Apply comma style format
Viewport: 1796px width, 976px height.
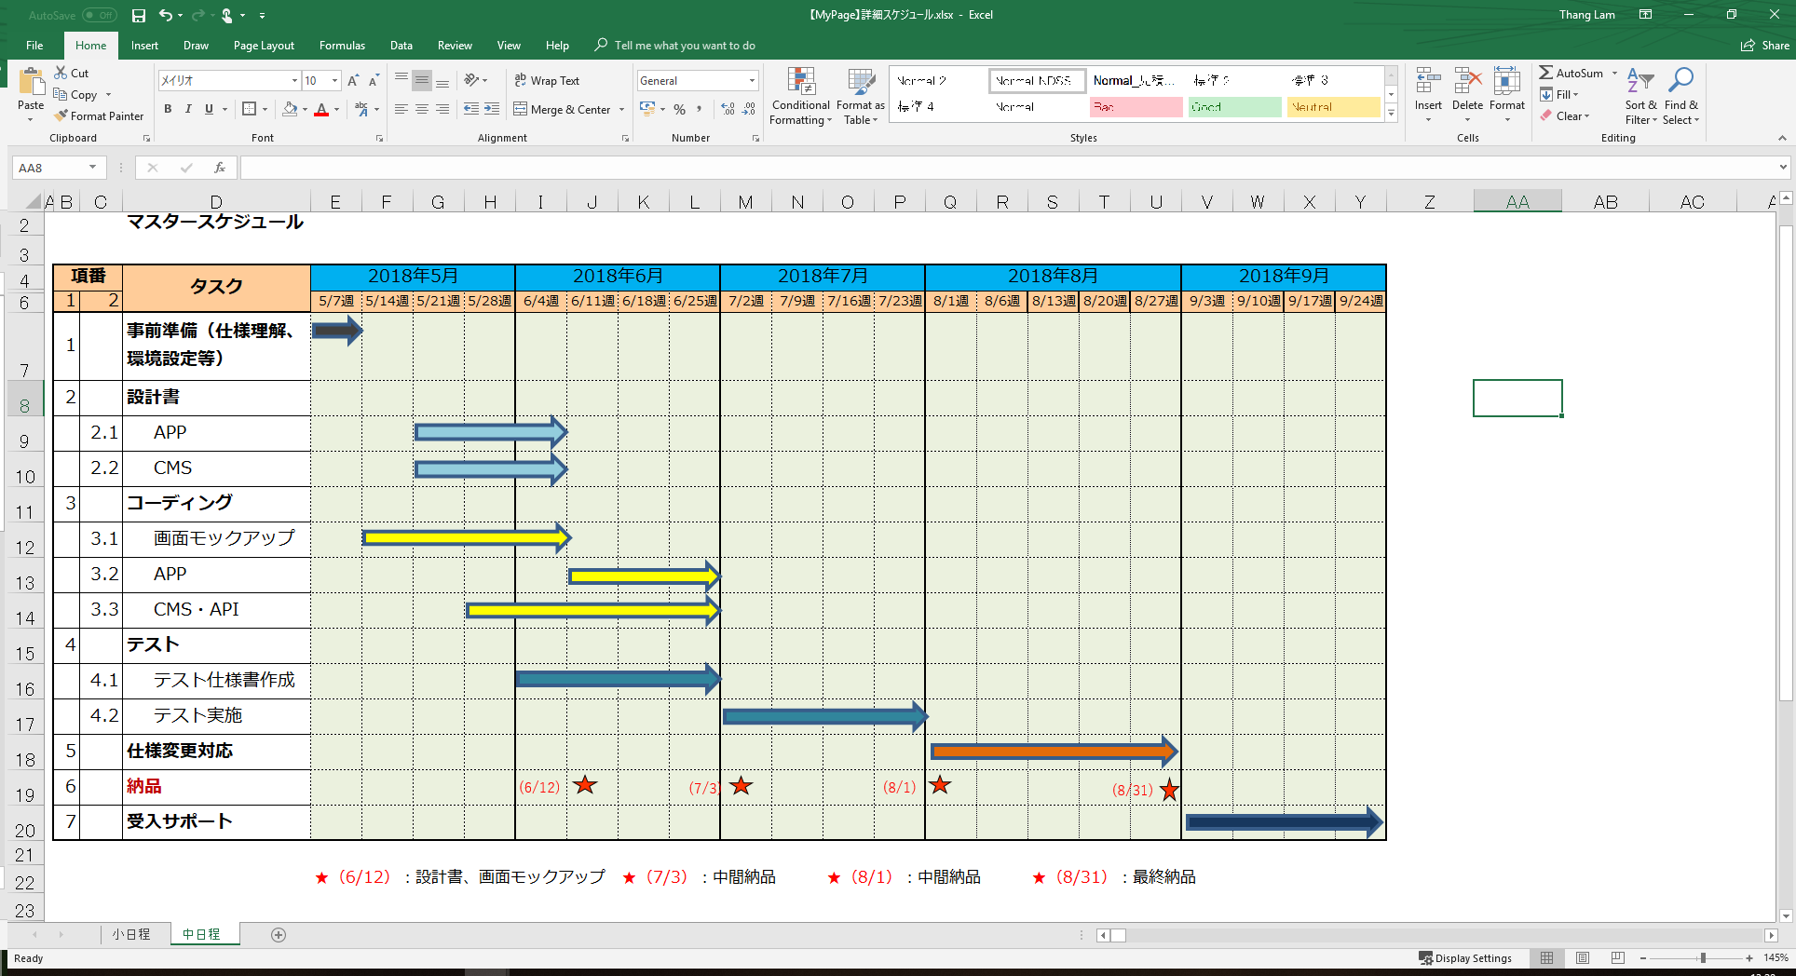pyautogui.click(x=700, y=109)
